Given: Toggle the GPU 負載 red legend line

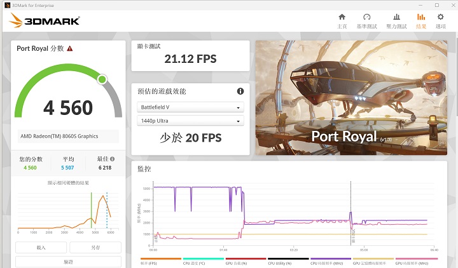Looking at the screenshot, I should 246,258.
